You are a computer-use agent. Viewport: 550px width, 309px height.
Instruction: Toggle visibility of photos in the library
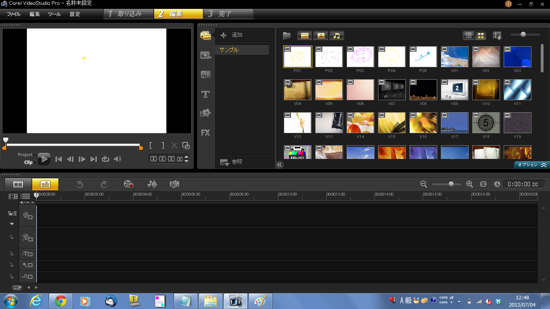[321, 35]
